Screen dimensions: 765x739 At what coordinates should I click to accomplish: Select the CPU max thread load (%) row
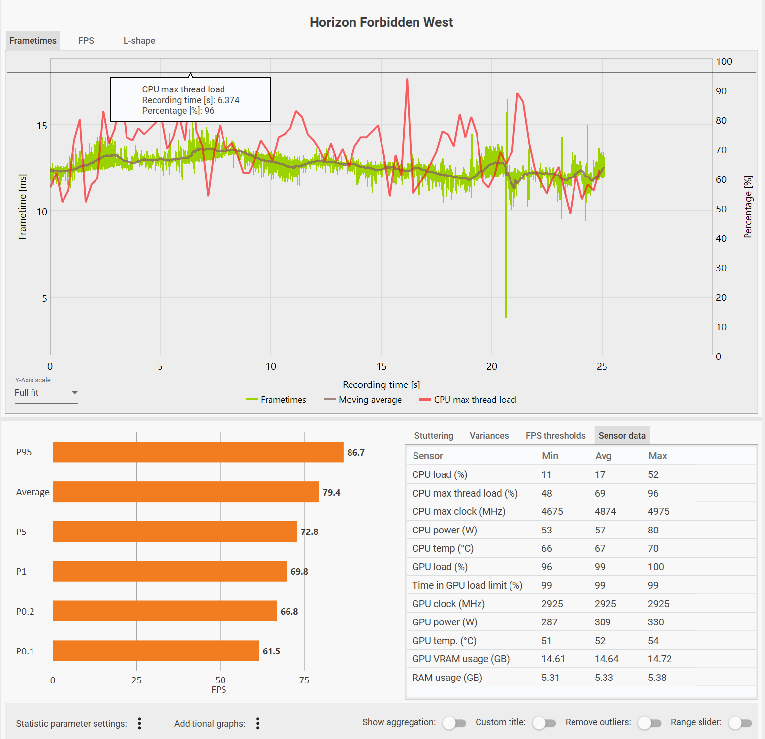click(x=581, y=493)
